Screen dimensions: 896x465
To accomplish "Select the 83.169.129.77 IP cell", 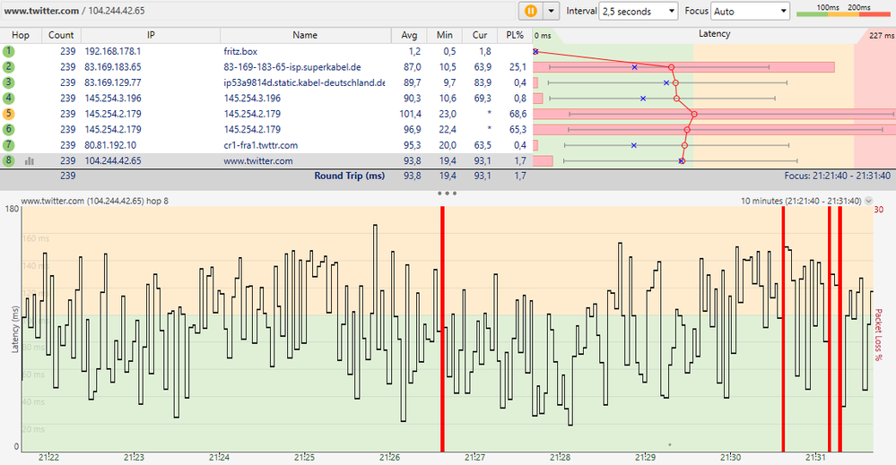I will (113, 82).
